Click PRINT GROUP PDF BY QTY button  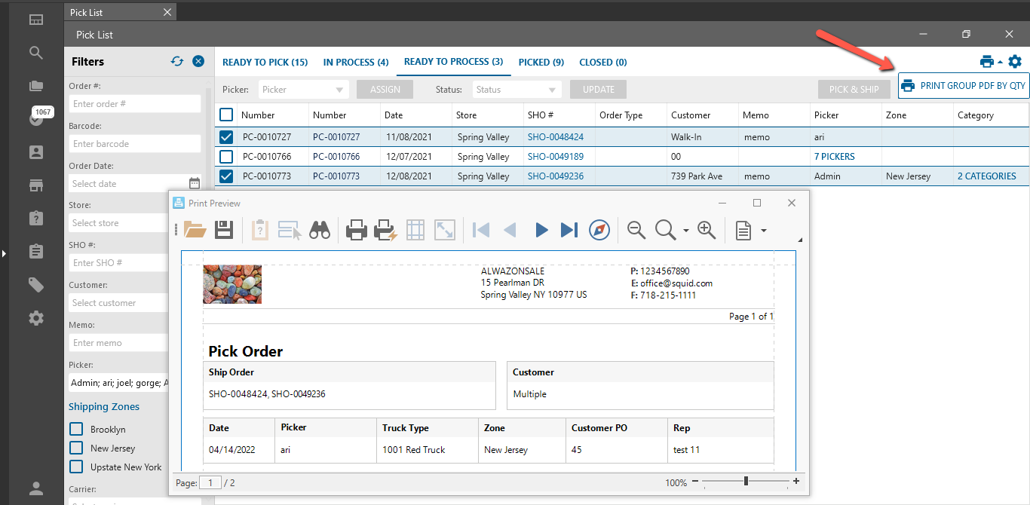[964, 86]
